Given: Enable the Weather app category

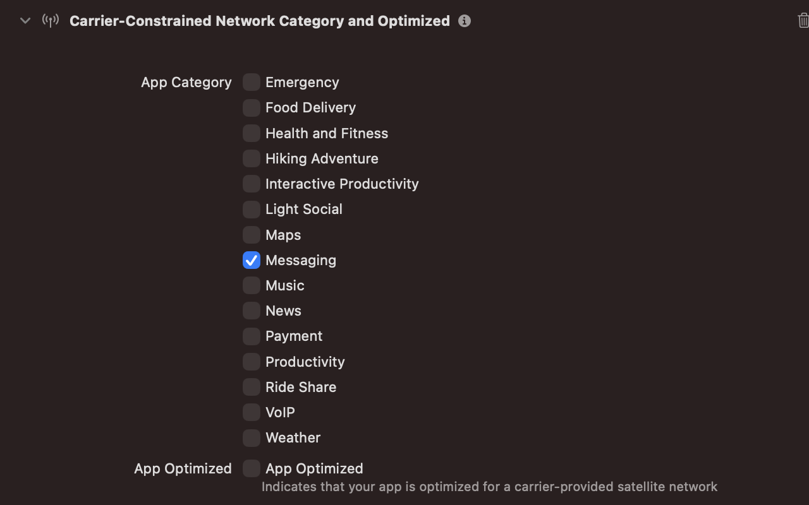Looking at the screenshot, I should tap(251, 437).
